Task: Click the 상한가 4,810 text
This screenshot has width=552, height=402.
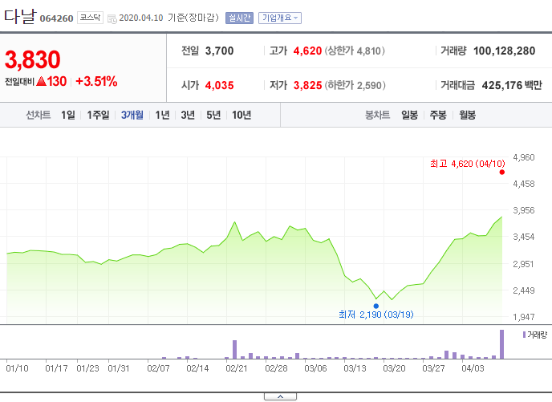Action: 355,51
